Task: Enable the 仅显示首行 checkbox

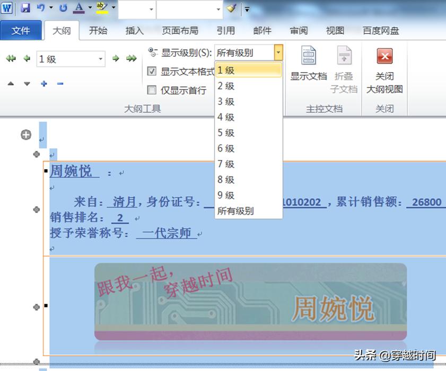Action: [152, 90]
